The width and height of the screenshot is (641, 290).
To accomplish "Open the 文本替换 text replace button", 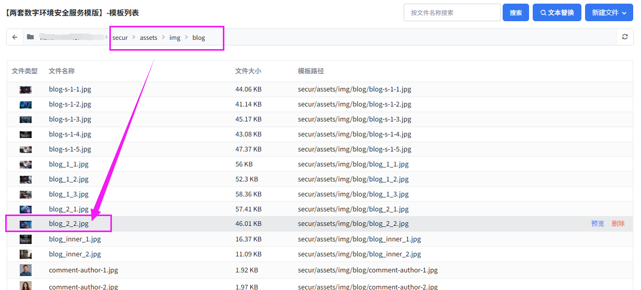I will [x=557, y=13].
